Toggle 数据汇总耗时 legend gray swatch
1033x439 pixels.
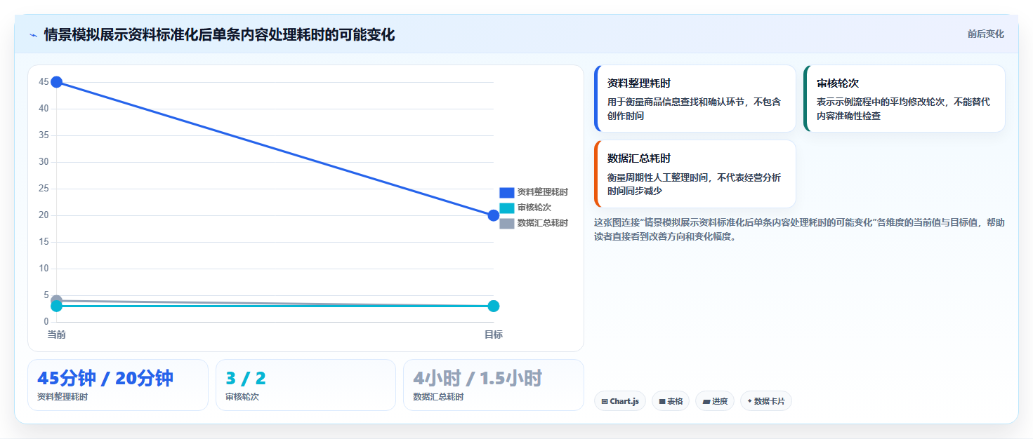pyautogui.click(x=507, y=223)
